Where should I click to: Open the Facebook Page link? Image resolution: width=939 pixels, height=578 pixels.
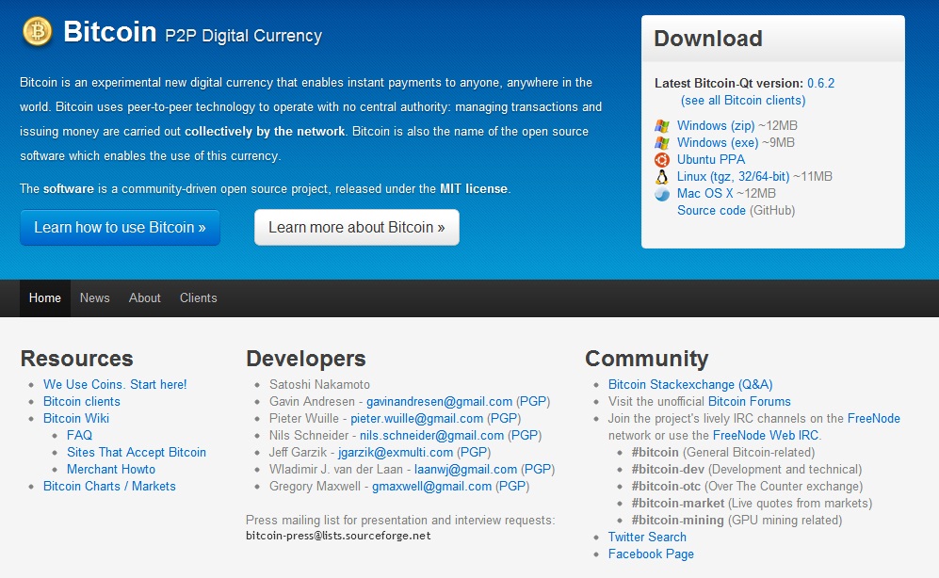(651, 554)
